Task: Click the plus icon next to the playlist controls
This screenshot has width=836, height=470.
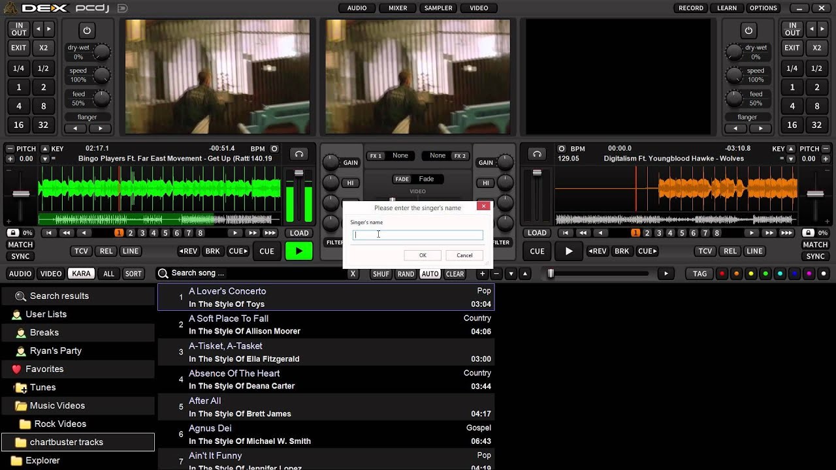Action: [x=482, y=274]
